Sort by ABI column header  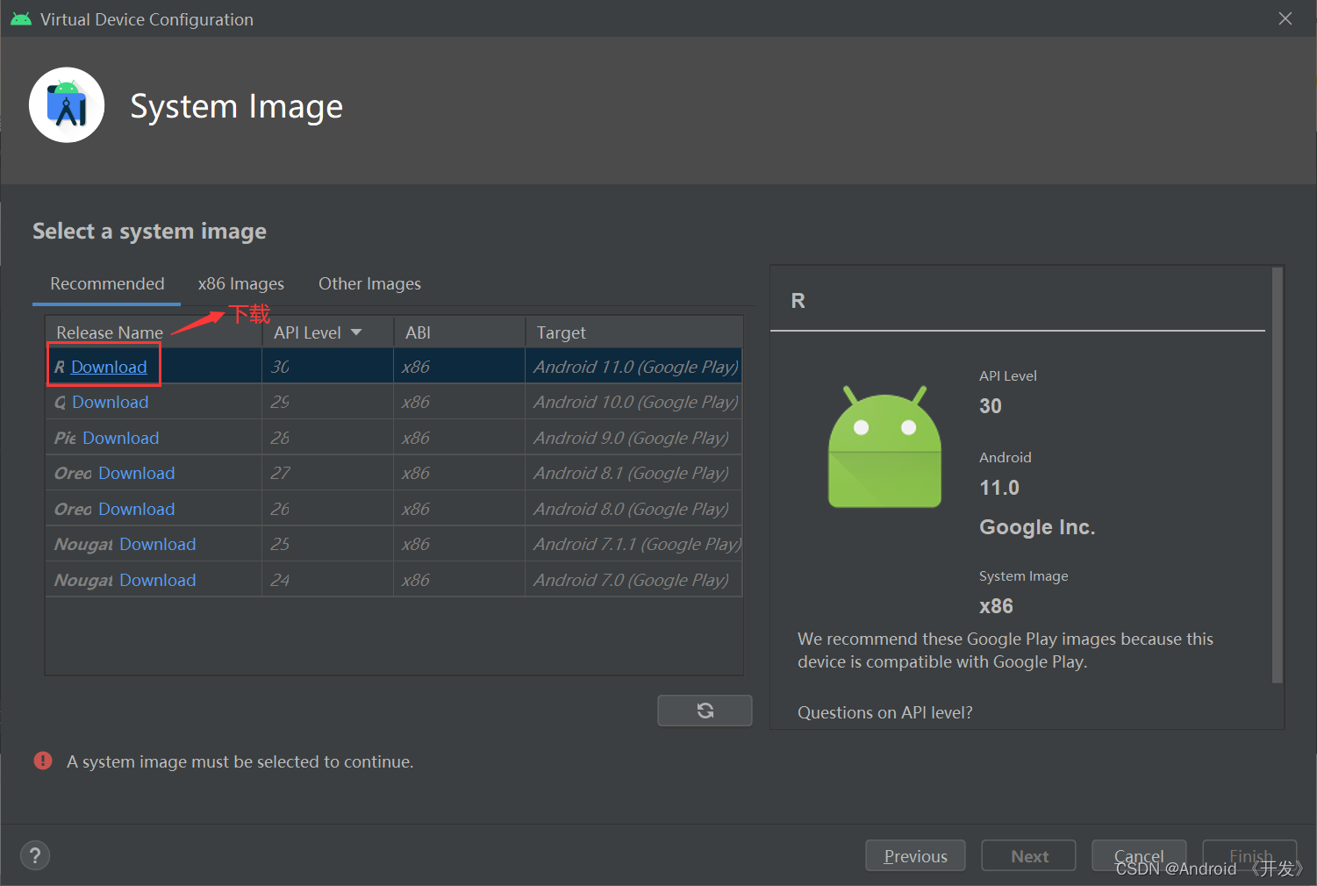(x=460, y=332)
